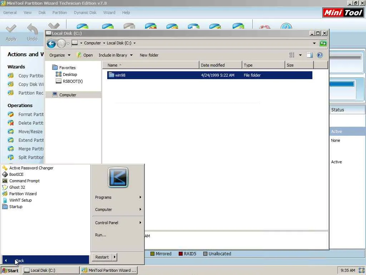Click Run... in the Start menu
The width and height of the screenshot is (366, 275).
pyautogui.click(x=100, y=235)
